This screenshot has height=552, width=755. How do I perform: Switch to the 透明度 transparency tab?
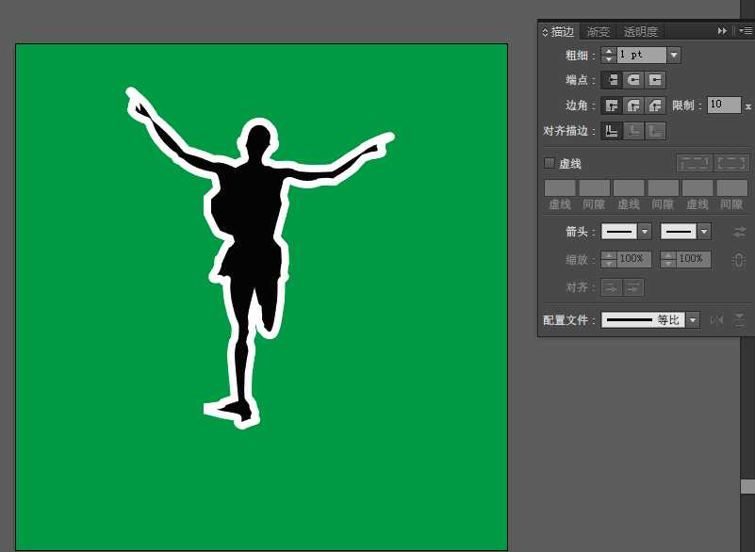click(640, 31)
